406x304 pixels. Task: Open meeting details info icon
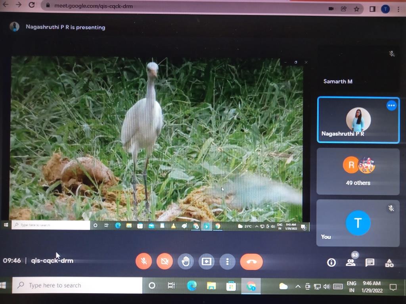[331, 263]
